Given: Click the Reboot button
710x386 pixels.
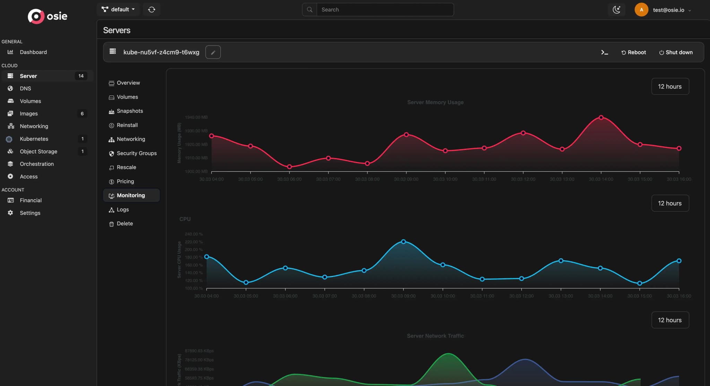Looking at the screenshot, I should [x=634, y=52].
